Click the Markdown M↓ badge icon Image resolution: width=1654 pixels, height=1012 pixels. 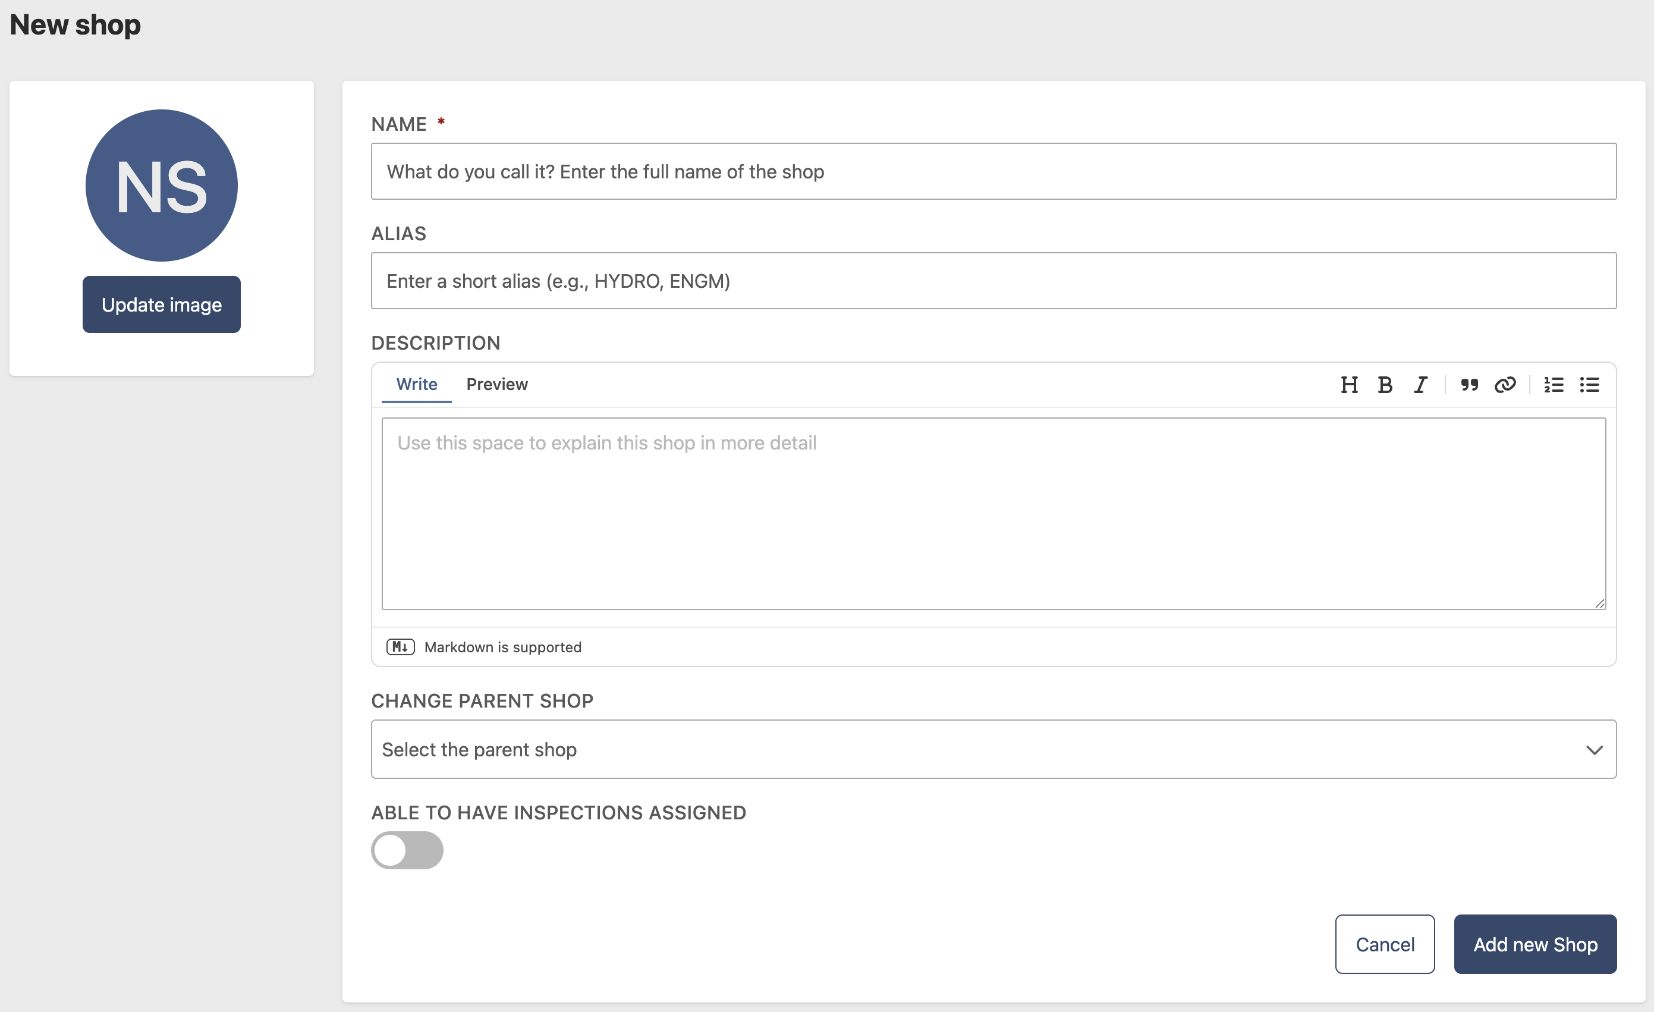click(x=400, y=647)
